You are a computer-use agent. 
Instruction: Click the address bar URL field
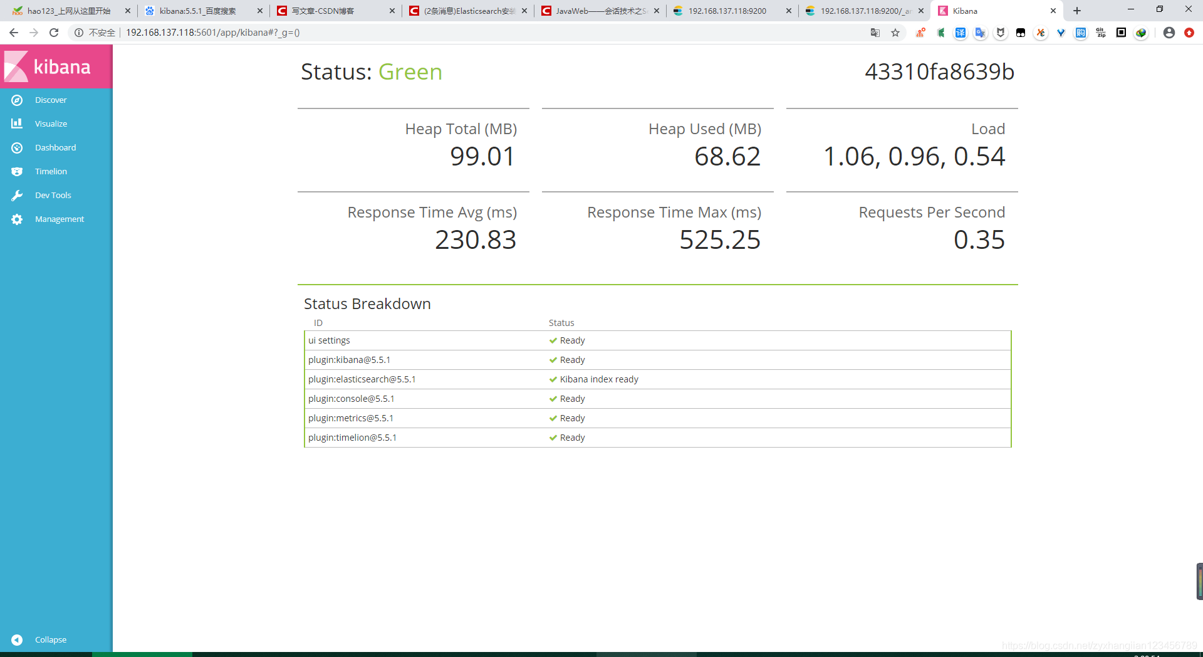pos(489,33)
